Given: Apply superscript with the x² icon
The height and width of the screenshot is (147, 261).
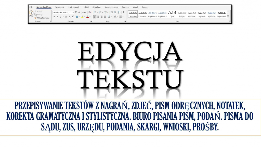Looking at the screenshot, I should [72, 17].
